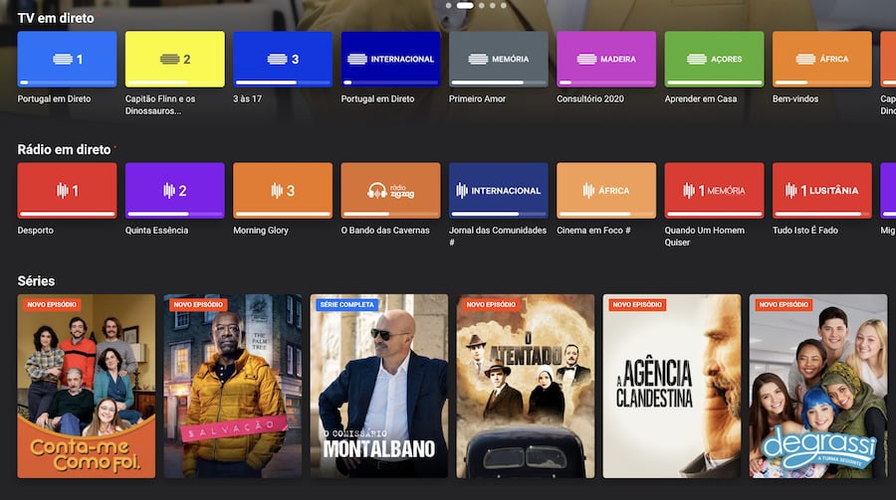This screenshot has width=896, height=500.
Task: Open the 'O Comissário Montalbano' series poster
Action: coord(379,386)
